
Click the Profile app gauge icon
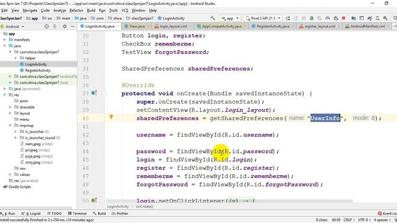coord(328,18)
